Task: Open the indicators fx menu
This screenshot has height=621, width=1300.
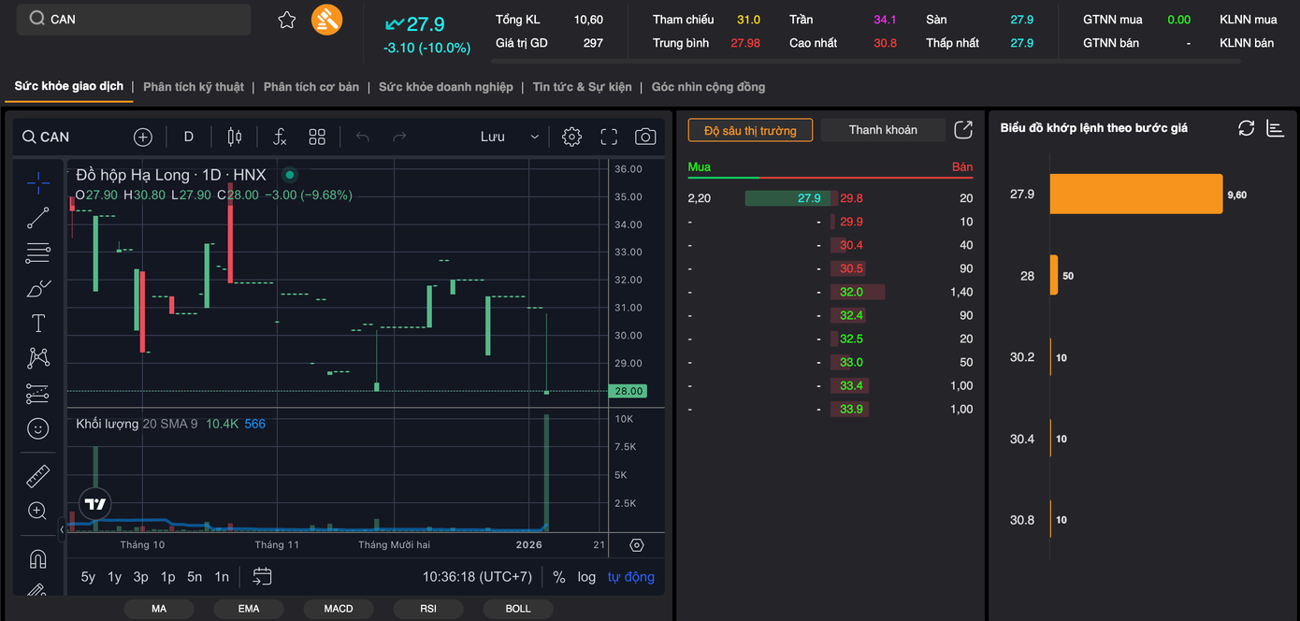Action: (280, 137)
